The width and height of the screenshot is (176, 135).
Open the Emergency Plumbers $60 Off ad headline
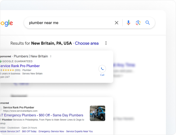(x=42, y=115)
